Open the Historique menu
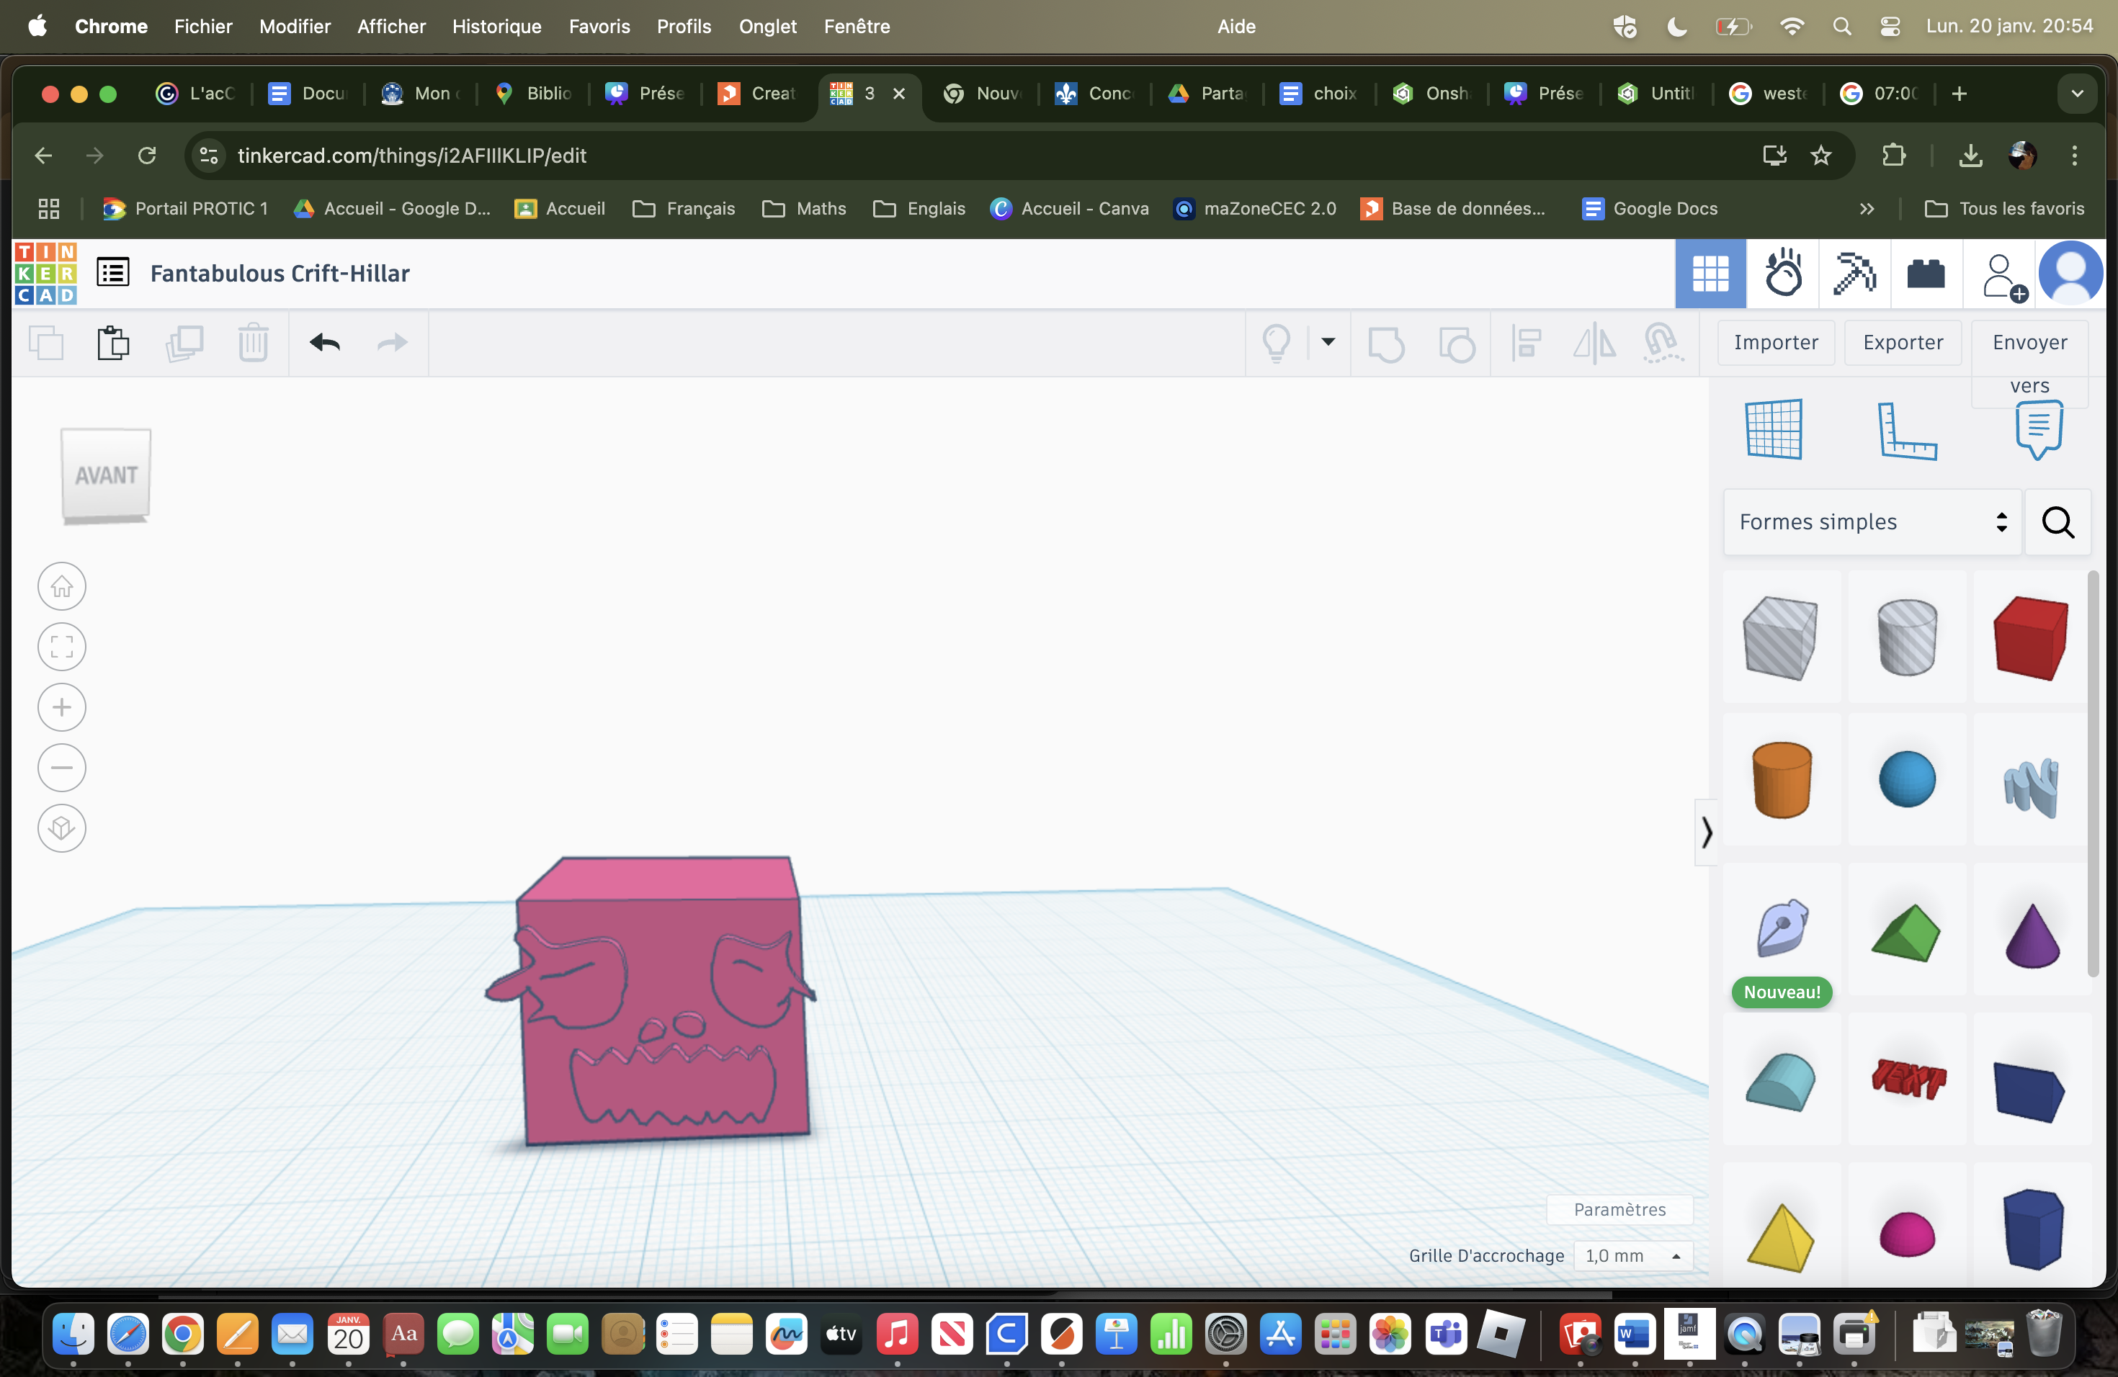 [496, 26]
